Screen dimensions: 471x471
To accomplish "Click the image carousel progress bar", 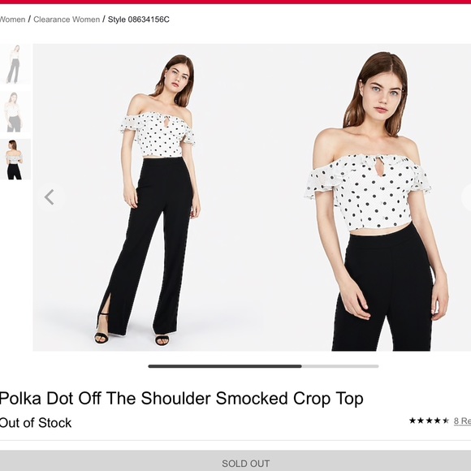I will 263,366.
